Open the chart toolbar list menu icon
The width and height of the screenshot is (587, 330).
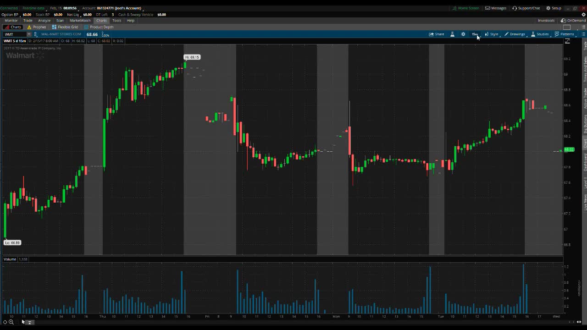tap(583, 34)
